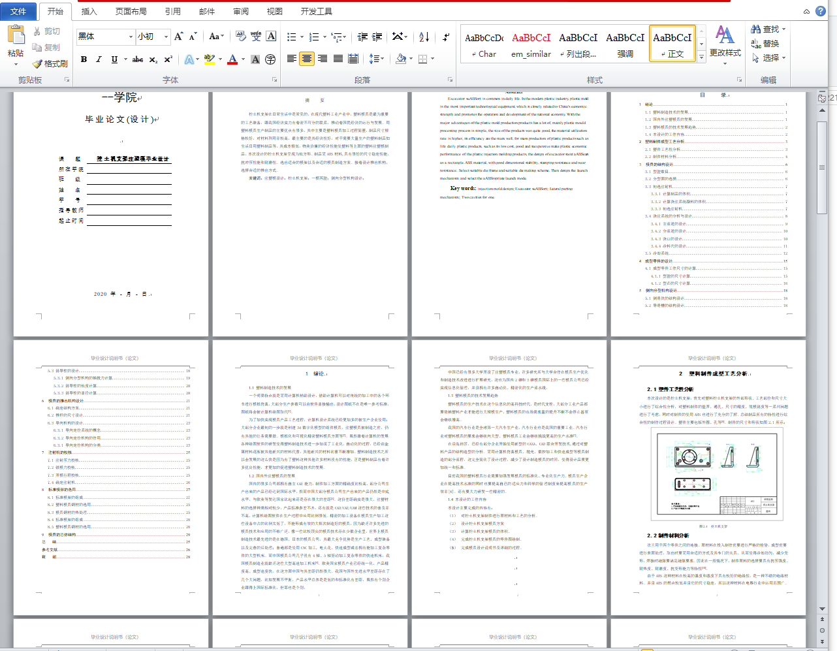The height and width of the screenshot is (651, 837).
Task: Apply character border icon
Action: click(272, 37)
